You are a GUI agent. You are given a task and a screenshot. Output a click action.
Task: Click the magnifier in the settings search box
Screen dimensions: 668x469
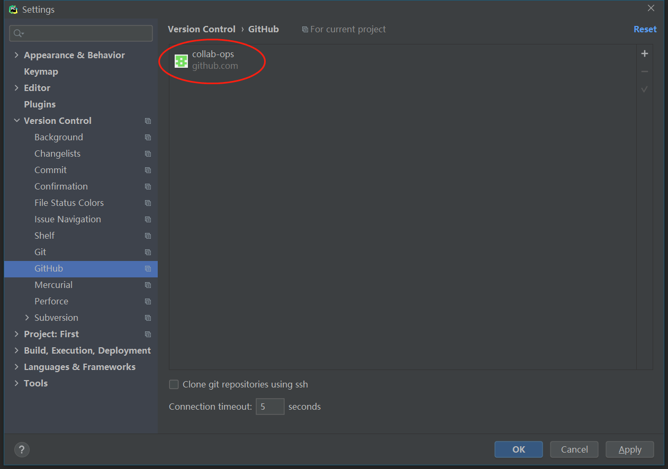coord(18,33)
